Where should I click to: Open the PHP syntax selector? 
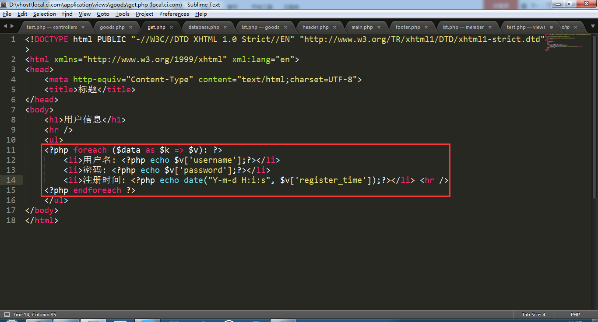[x=575, y=315]
